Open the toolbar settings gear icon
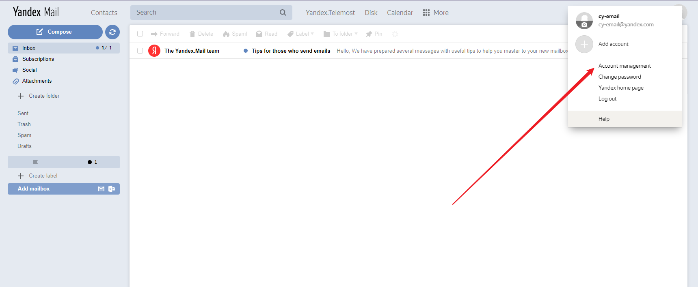Viewport: 698px width, 287px height. click(395, 34)
